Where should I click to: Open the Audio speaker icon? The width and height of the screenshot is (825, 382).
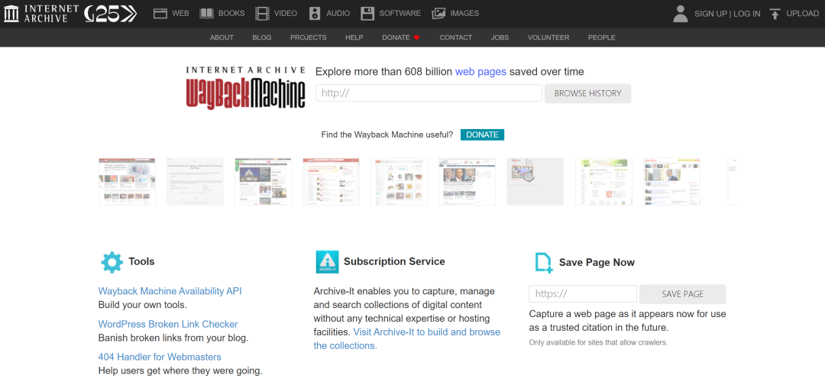[x=315, y=14]
